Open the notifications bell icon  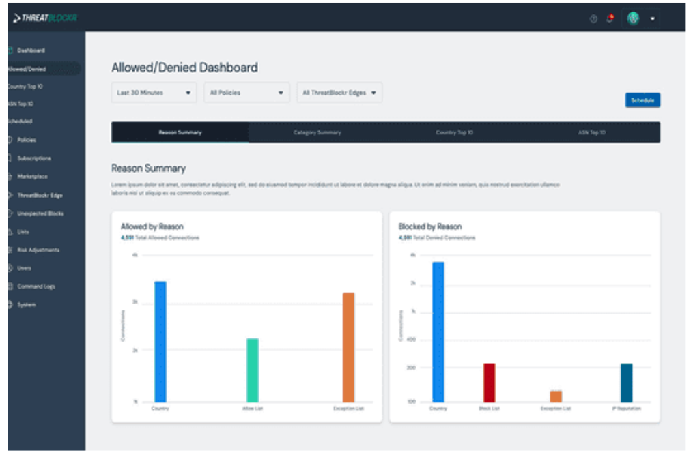tap(610, 18)
